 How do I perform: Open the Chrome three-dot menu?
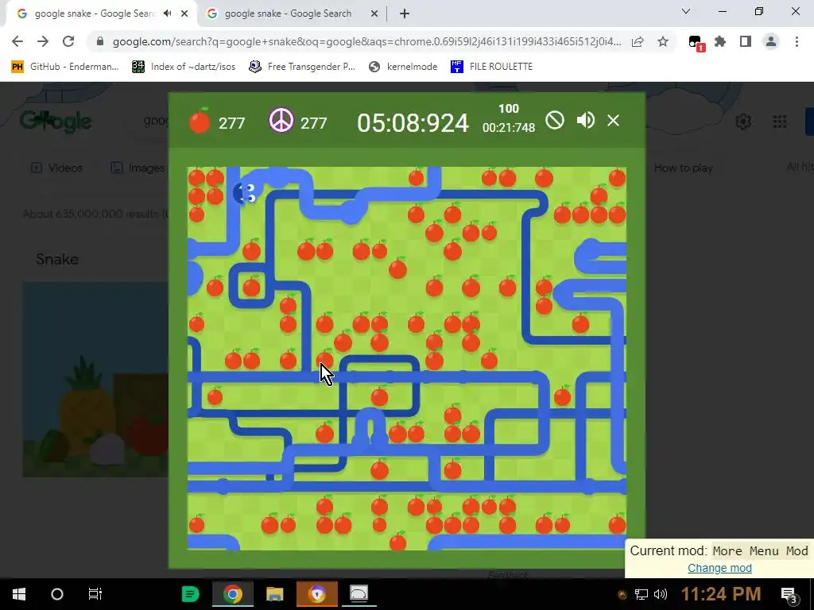(x=797, y=41)
